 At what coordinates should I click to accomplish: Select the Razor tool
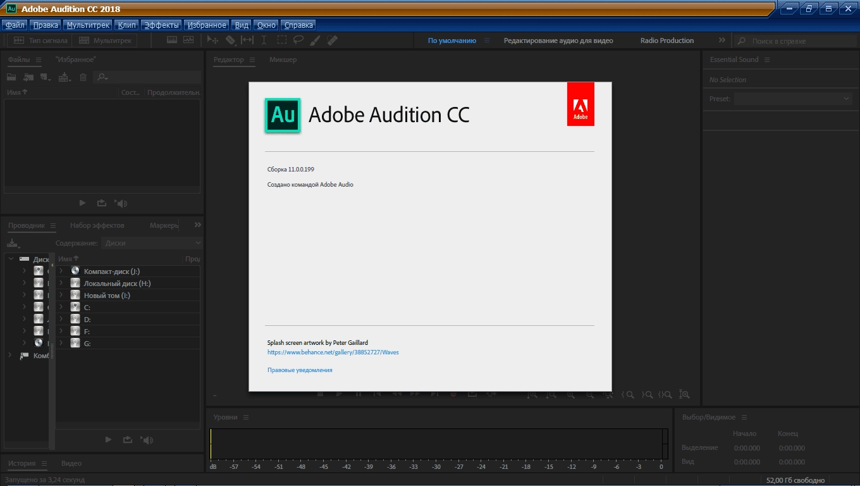tap(230, 40)
